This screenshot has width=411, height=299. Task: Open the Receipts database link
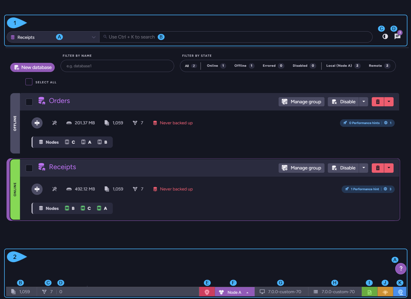click(62, 167)
